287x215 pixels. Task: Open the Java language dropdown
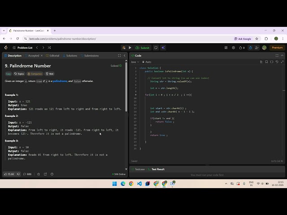(135, 62)
